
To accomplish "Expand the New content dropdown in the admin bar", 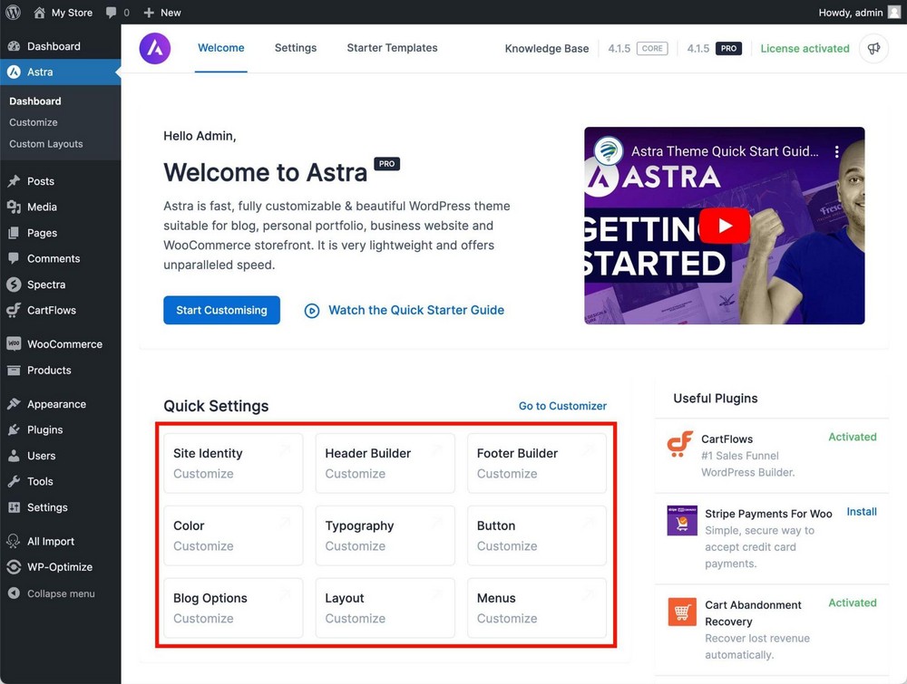I will [162, 12].
